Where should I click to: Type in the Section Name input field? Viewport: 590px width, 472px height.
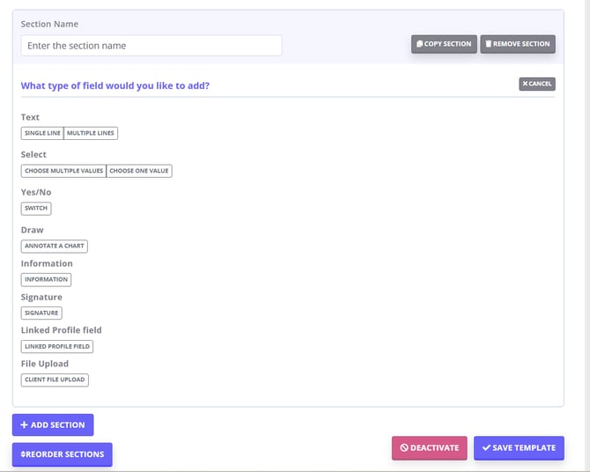[x=151, y=46]
